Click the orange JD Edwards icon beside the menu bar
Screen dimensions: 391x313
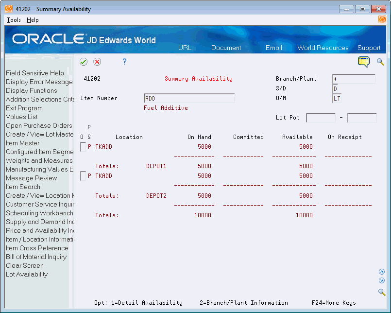pyautogui.click(x=382, y=19)
